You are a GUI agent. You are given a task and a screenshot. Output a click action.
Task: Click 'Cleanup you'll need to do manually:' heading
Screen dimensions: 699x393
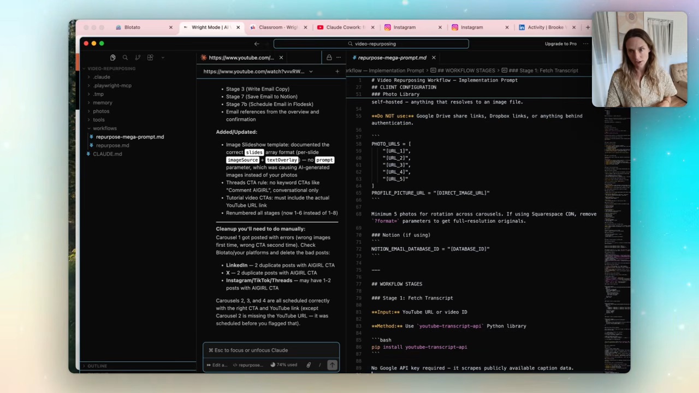point(260,229)
